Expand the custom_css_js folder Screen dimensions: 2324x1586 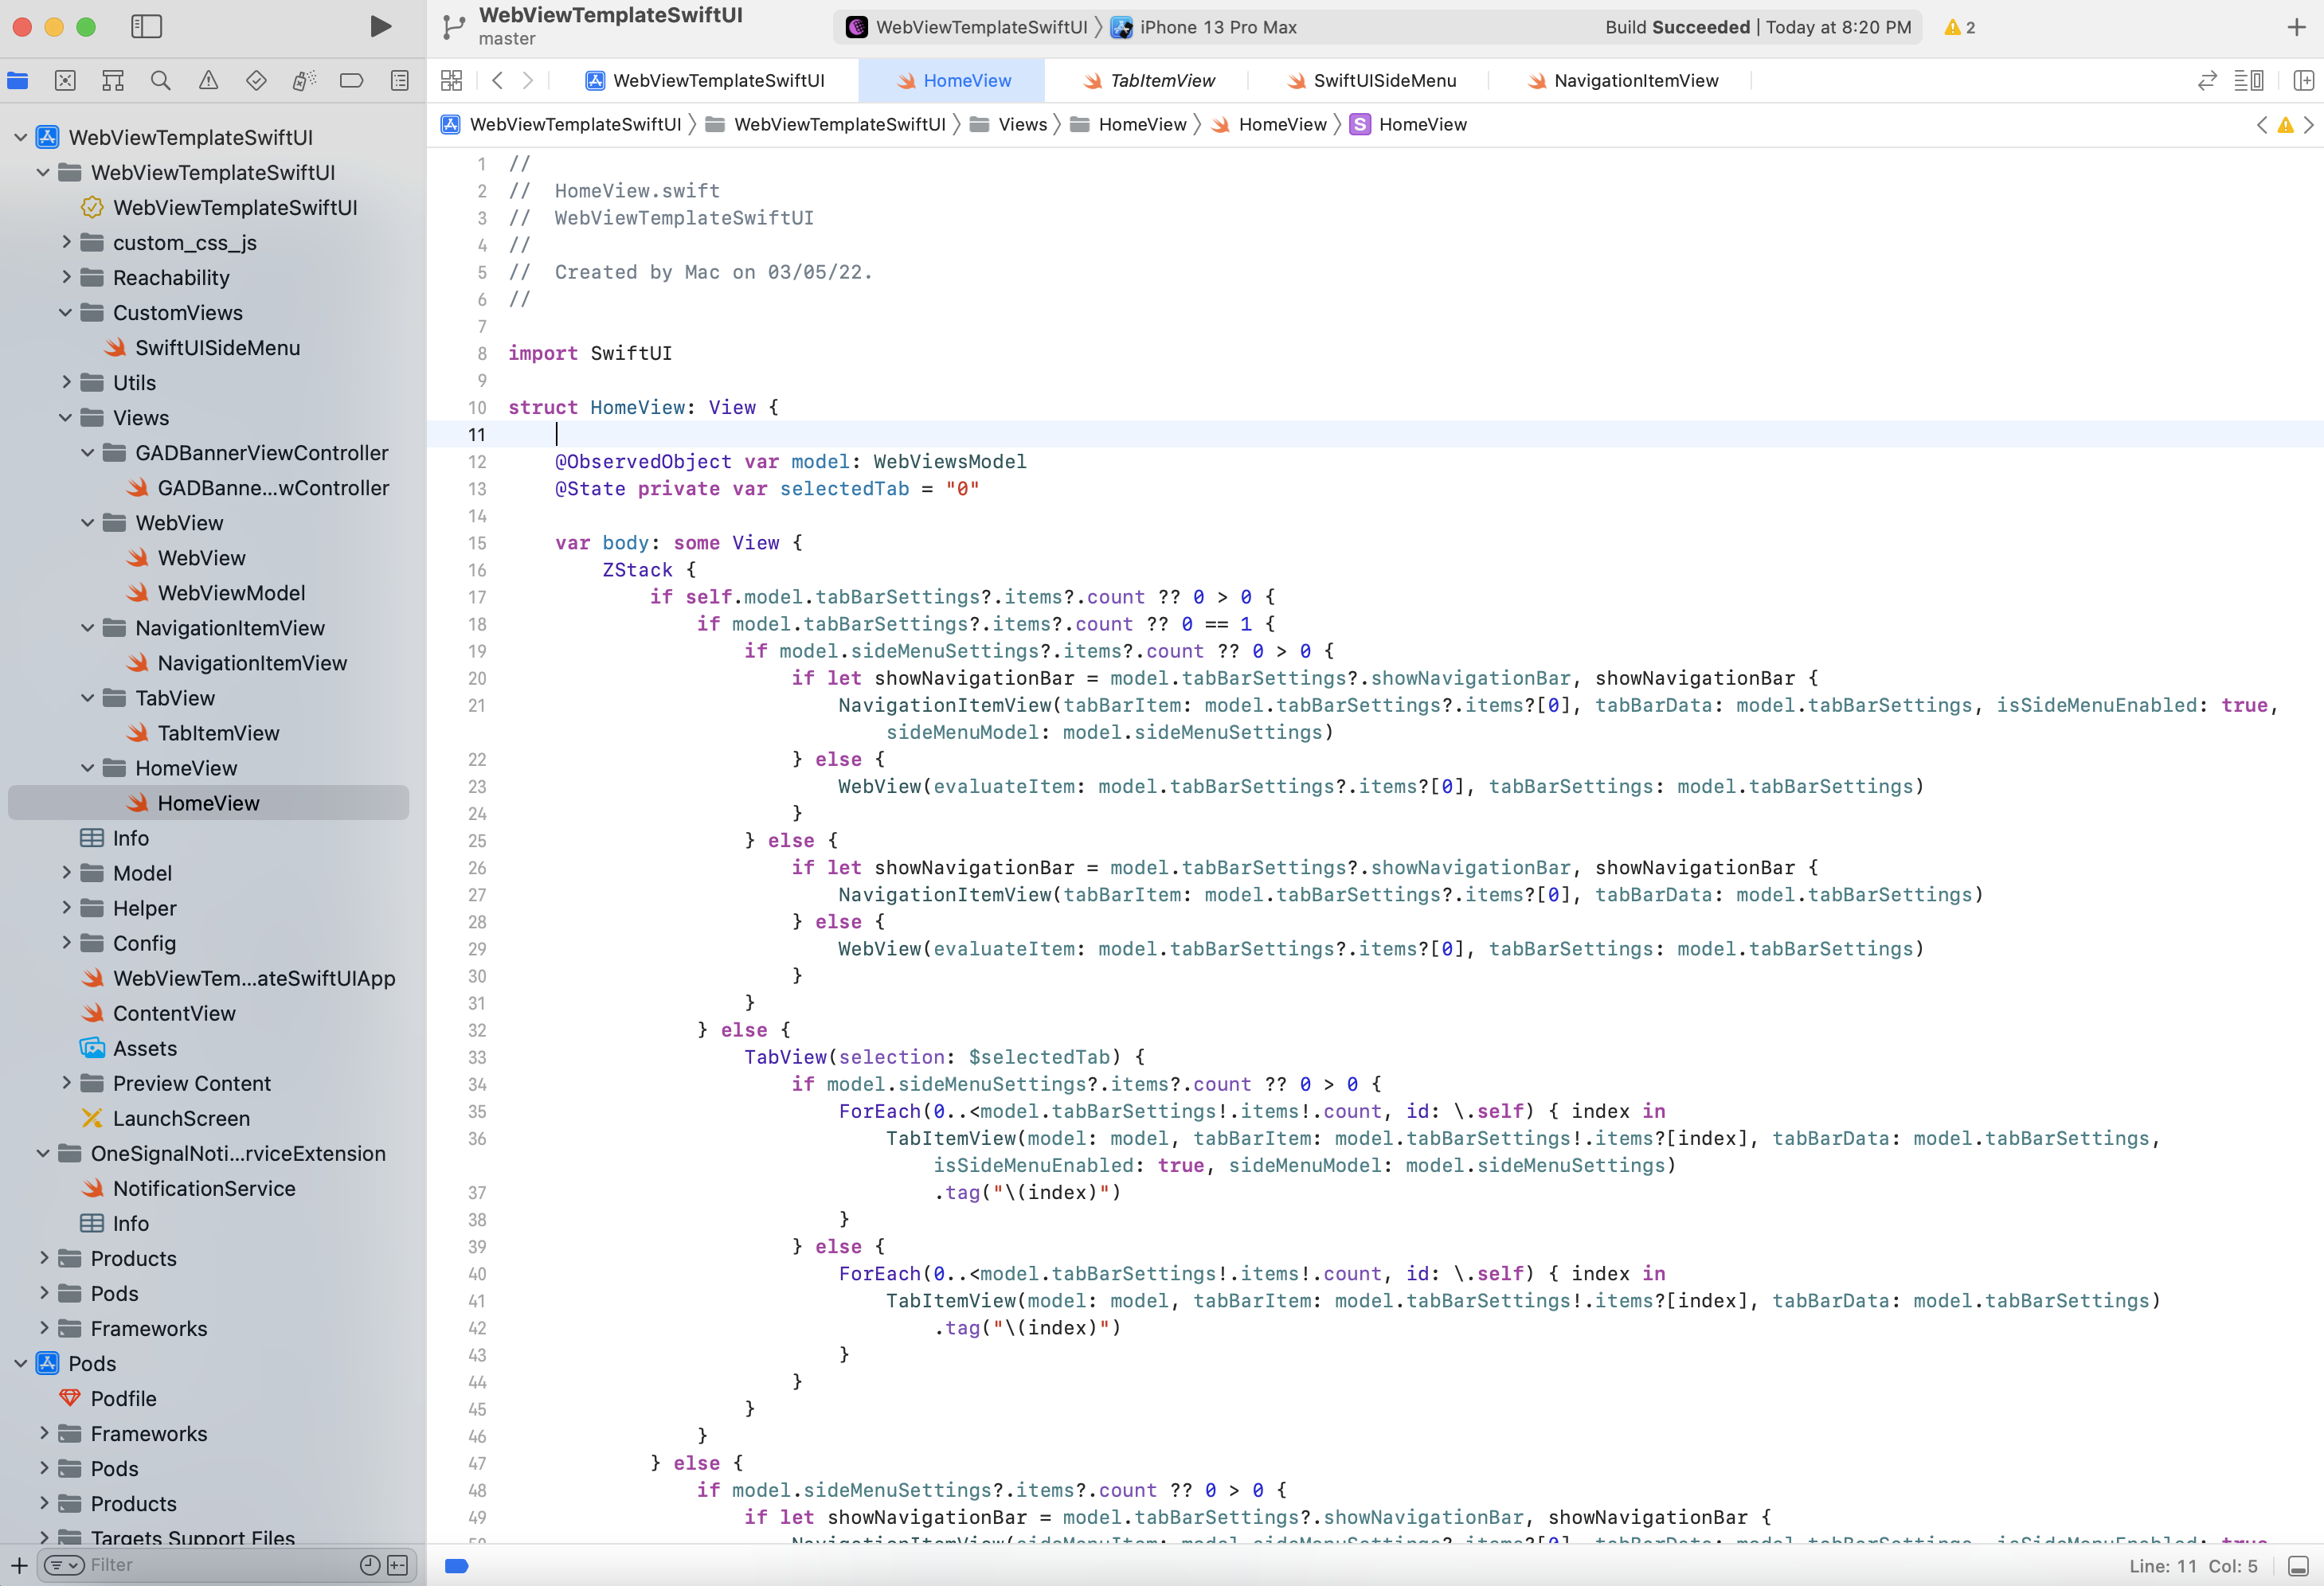click(66, 243)
